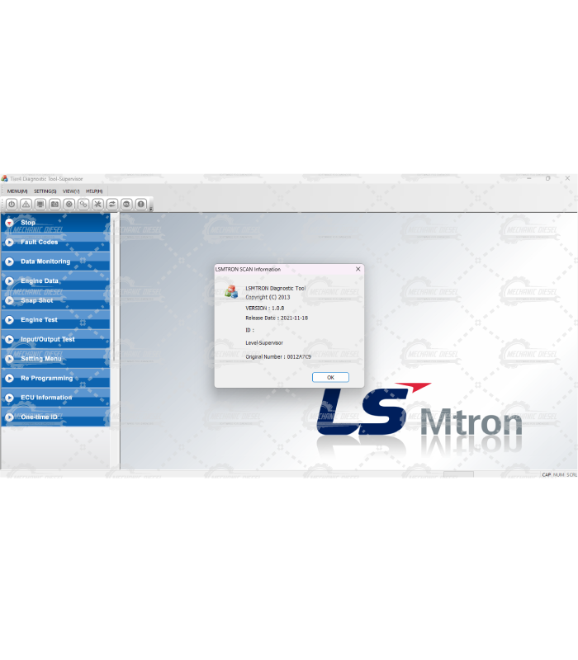Click the chain link toolbar icon
This screenshot has height=660, width=578.
pyautogui.click(x=83, y=204)
